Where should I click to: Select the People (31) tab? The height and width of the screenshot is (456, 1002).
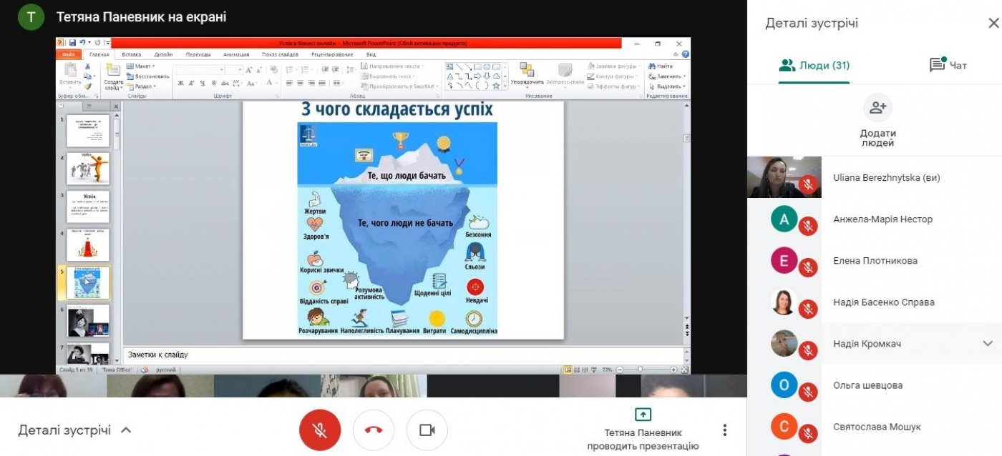pyautogui.click(x=814, y=66)
